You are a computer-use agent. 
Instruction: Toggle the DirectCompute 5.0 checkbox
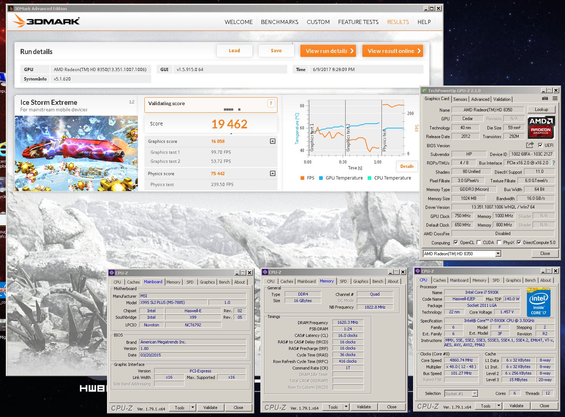click(x=519, y=242)
